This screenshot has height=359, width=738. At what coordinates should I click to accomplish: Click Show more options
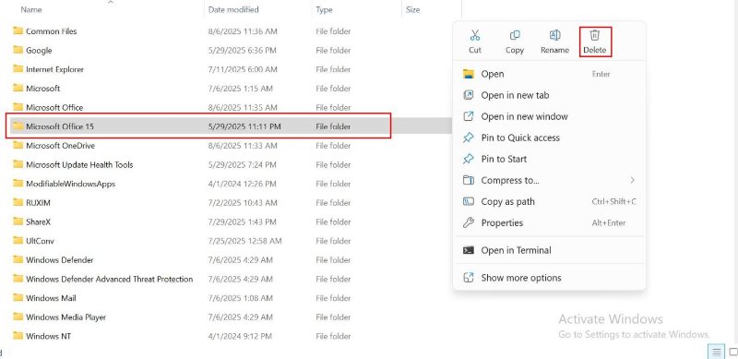click(549, 278)
